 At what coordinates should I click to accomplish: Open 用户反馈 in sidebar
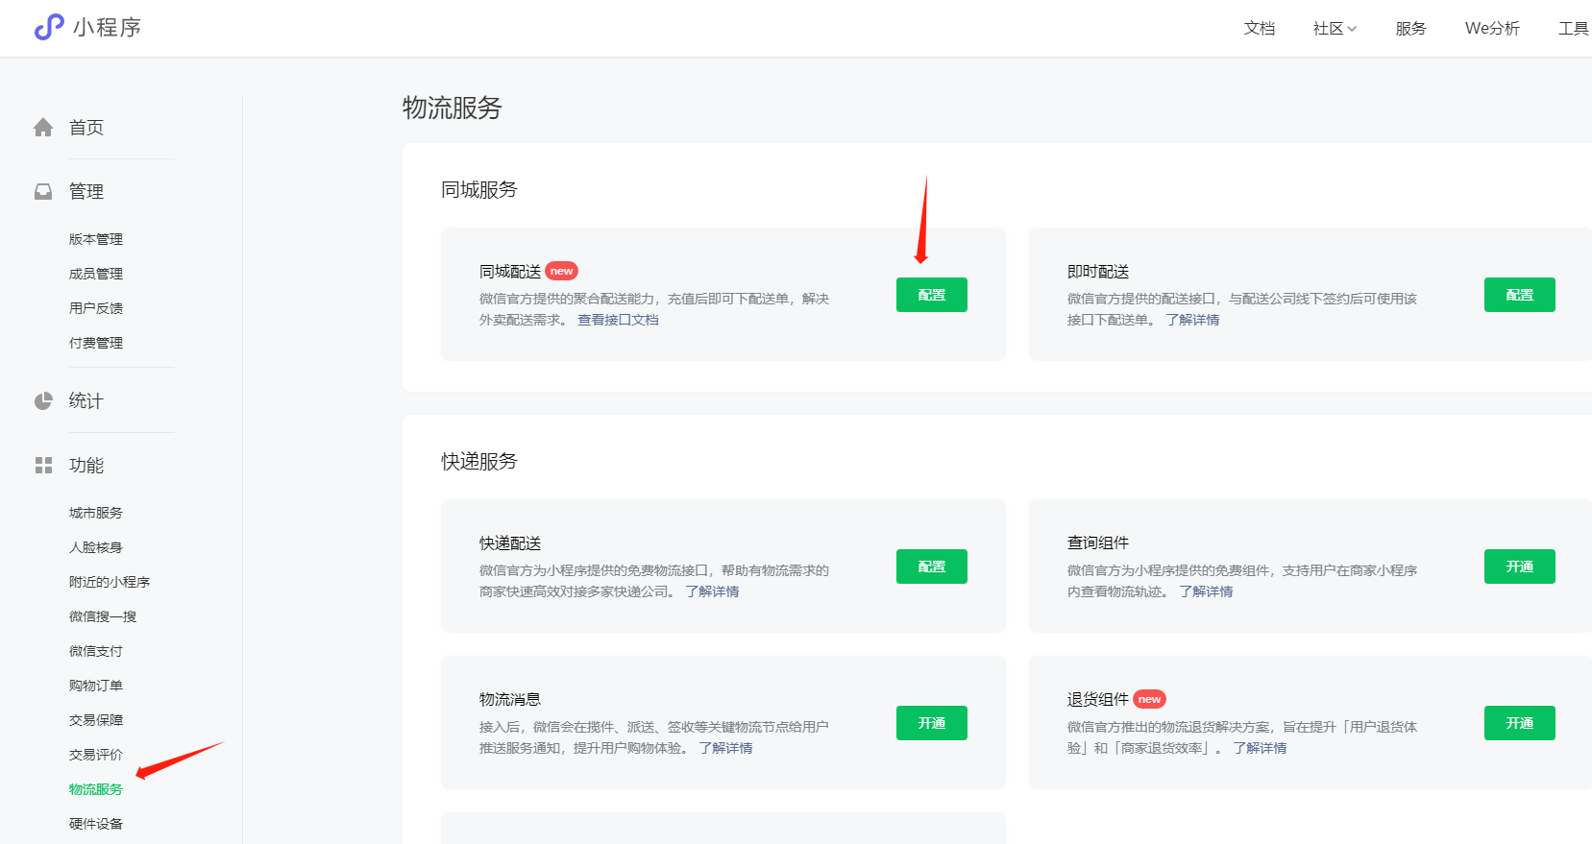pyautogui.click(x=96, y=308)
